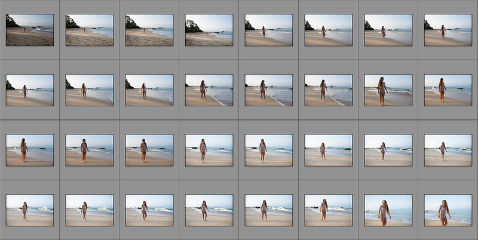
Task: Choose the fourth thumbnail in the bottom row
Action: (209, 210)
